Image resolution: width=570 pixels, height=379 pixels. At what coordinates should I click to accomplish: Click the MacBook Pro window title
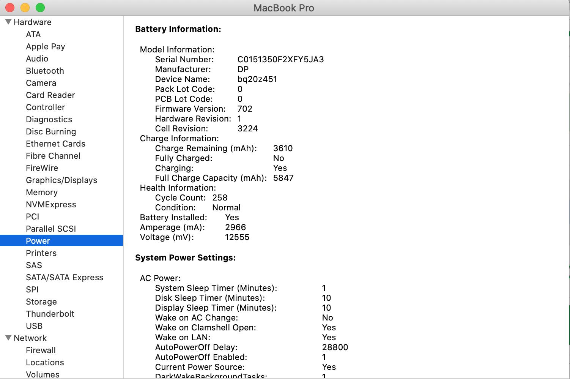(284, 8)
